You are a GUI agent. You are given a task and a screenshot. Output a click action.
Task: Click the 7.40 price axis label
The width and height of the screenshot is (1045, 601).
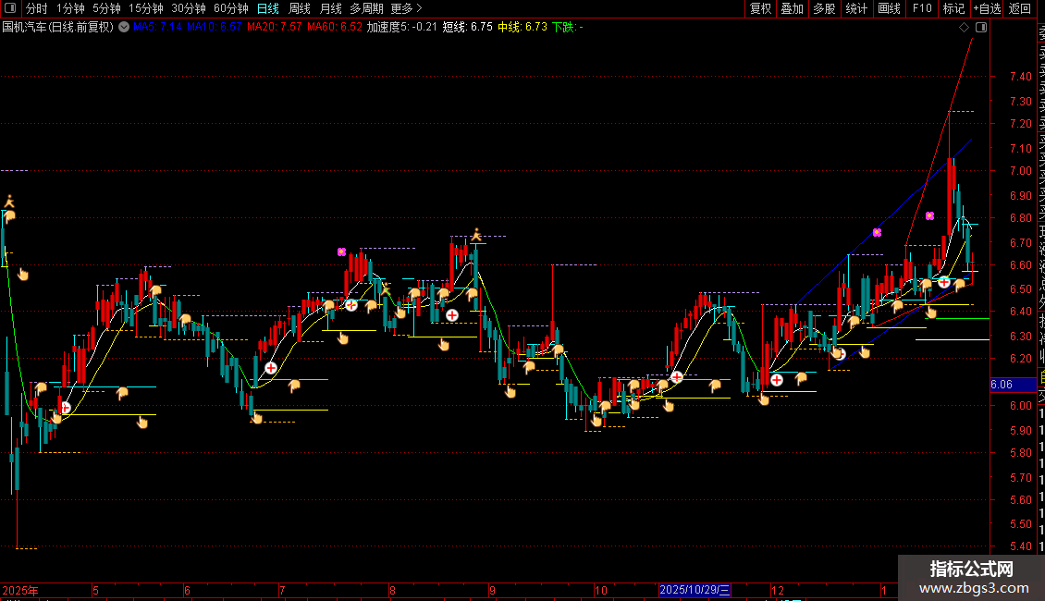coord(1020,77)
